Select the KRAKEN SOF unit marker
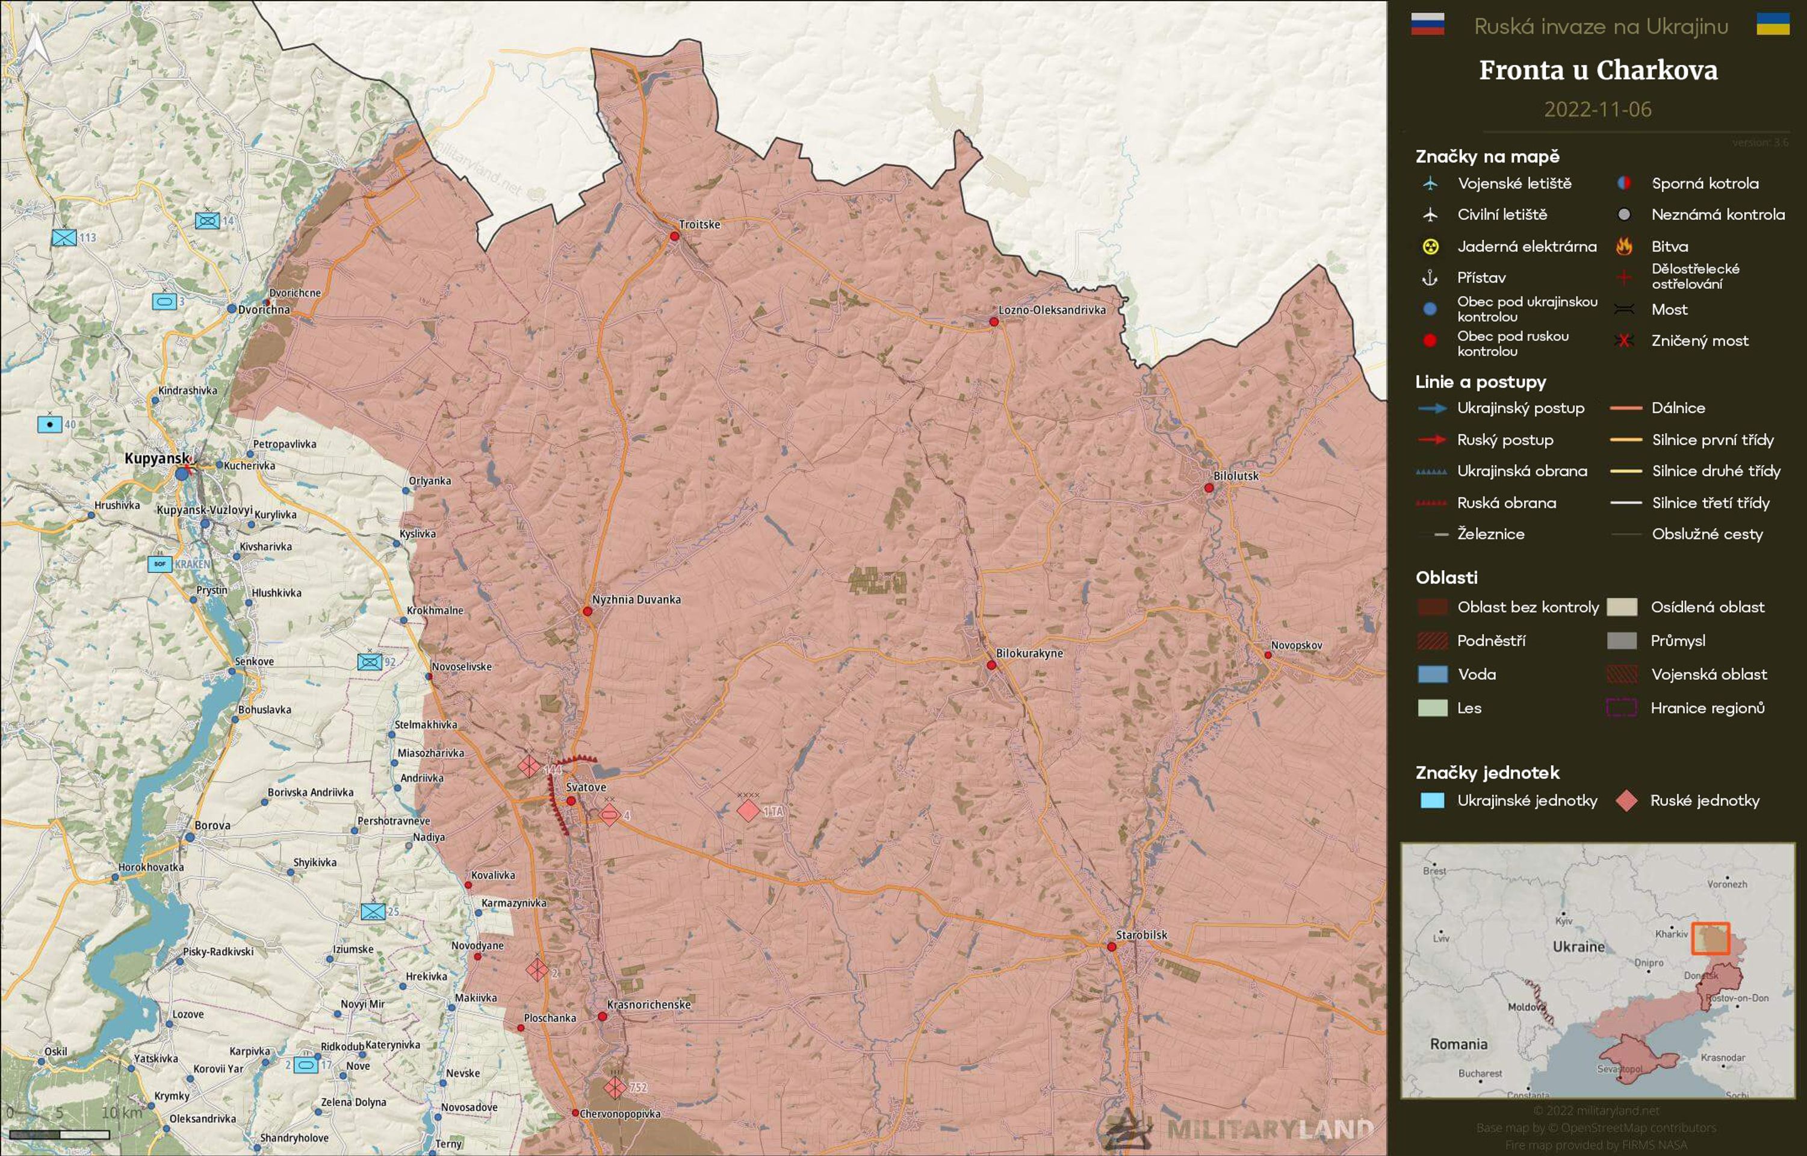 (x=160, y=564)
